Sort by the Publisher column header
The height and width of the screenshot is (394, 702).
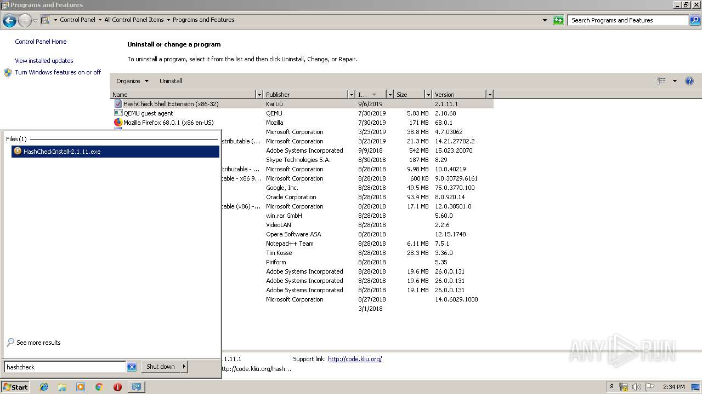305,95
